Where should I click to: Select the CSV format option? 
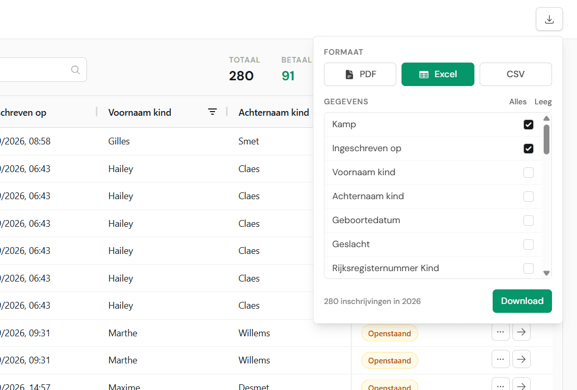pos(516,75)
